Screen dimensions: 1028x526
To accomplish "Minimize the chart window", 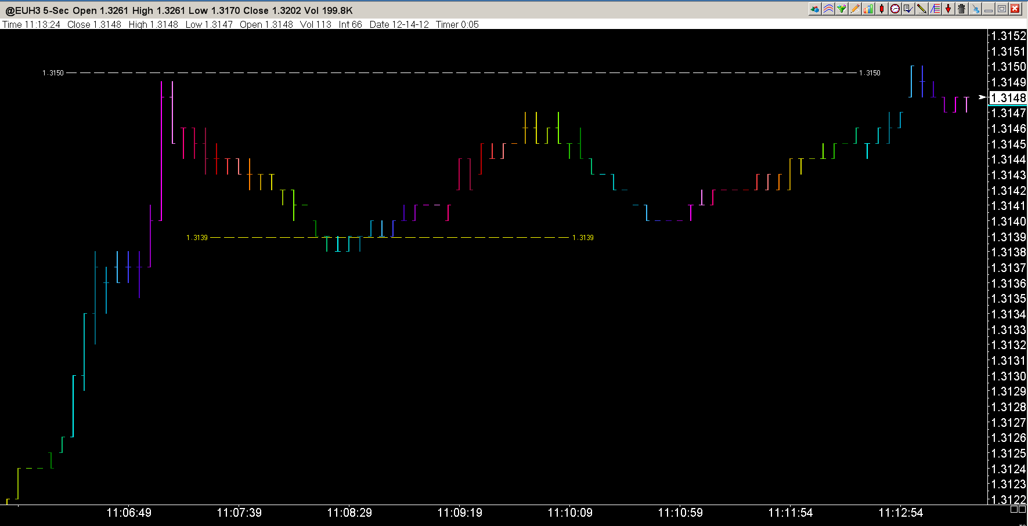I will (989, 9).
